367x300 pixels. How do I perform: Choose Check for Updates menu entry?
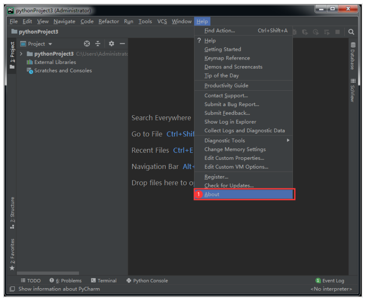229,186
